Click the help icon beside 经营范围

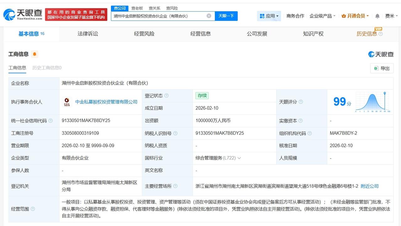coord(33,209)
